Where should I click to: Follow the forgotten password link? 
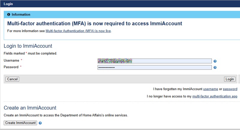(x=230, y=89)
